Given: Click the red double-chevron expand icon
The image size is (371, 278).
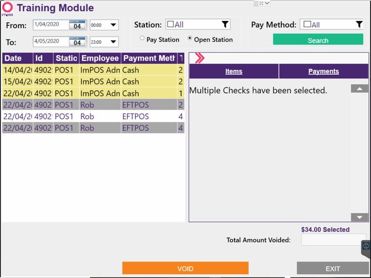Looking at the screenshot, I should click(x=199, y=58).
